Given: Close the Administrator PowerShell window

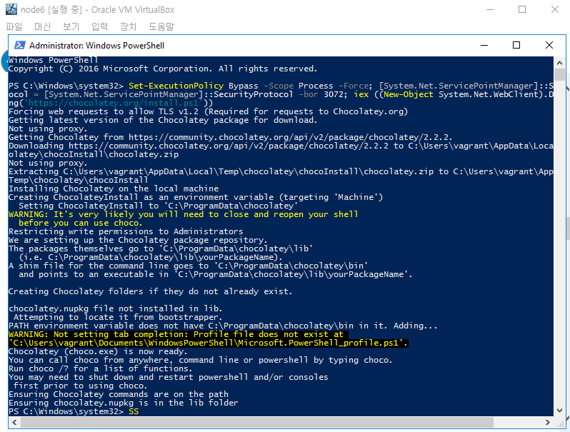Looking at the screenshot, I should point(549,45).
